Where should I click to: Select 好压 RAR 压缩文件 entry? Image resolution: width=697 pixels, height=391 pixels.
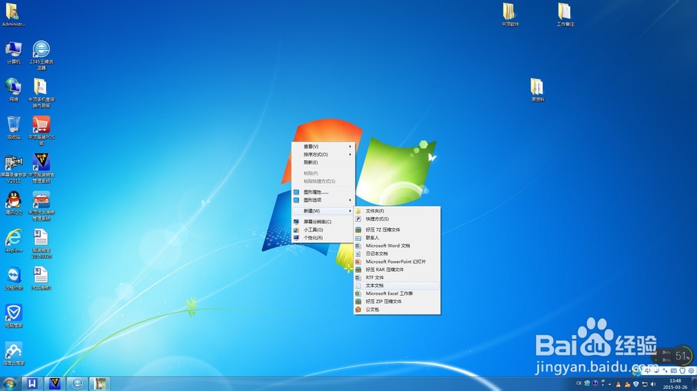click(397, 269)
